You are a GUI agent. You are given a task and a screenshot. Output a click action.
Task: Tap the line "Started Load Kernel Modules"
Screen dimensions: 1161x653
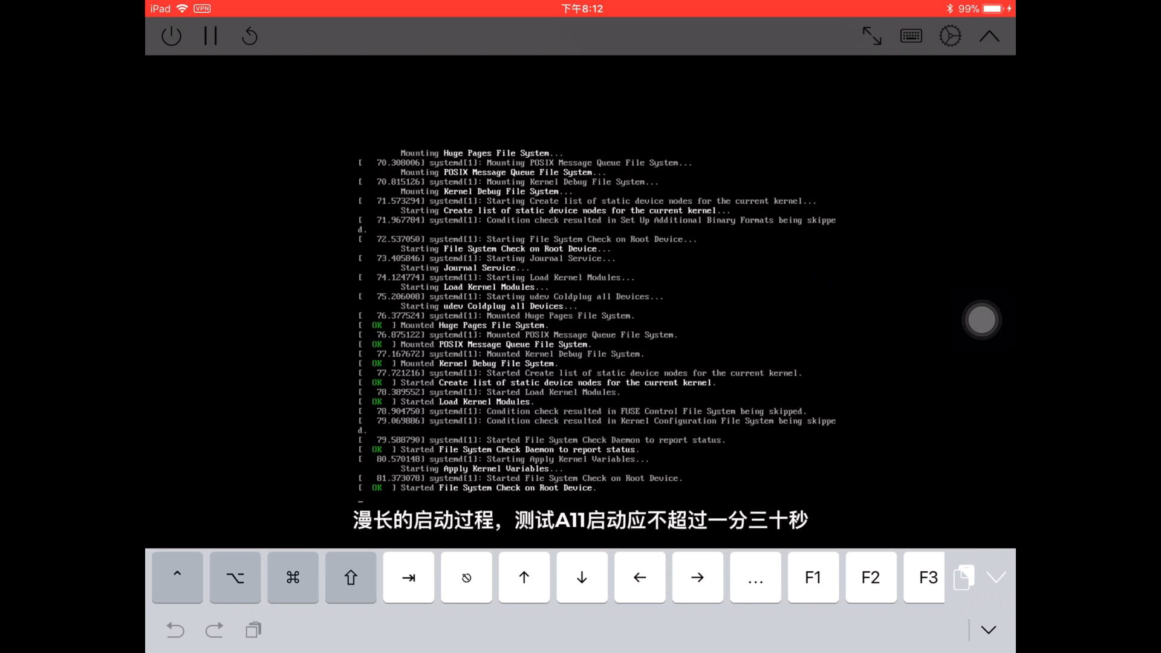click(x=446, y=402)
